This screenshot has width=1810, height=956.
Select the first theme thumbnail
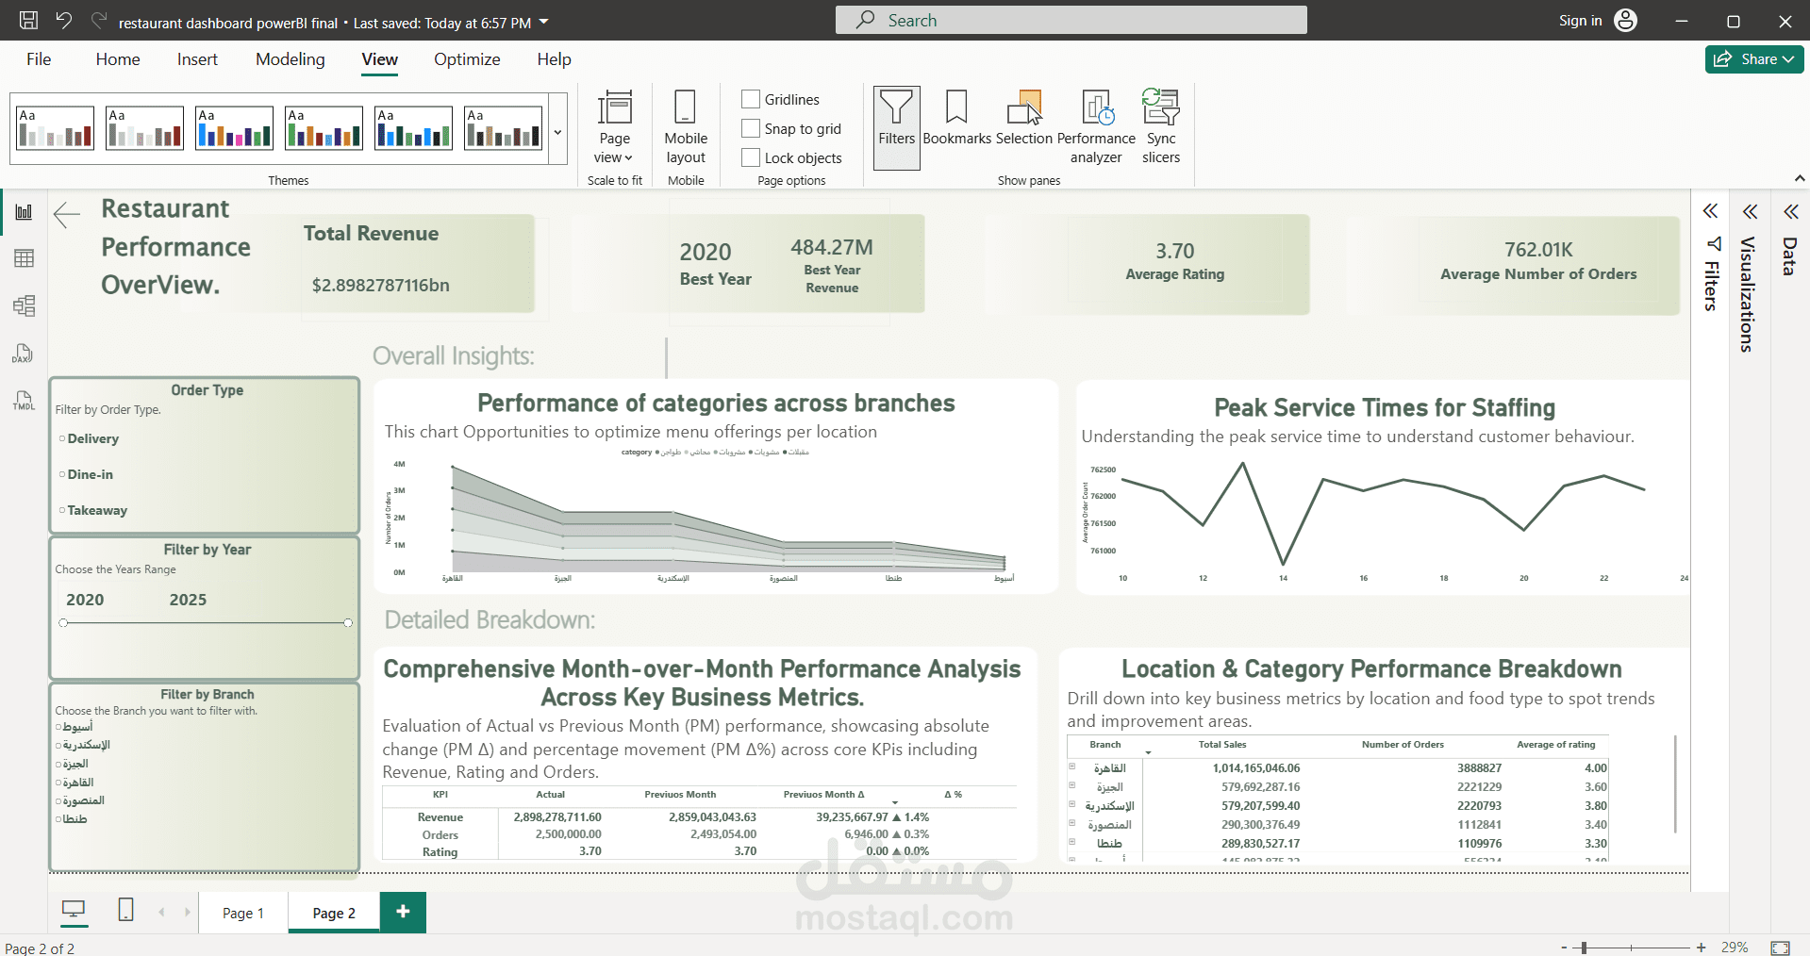coord(56,128)
